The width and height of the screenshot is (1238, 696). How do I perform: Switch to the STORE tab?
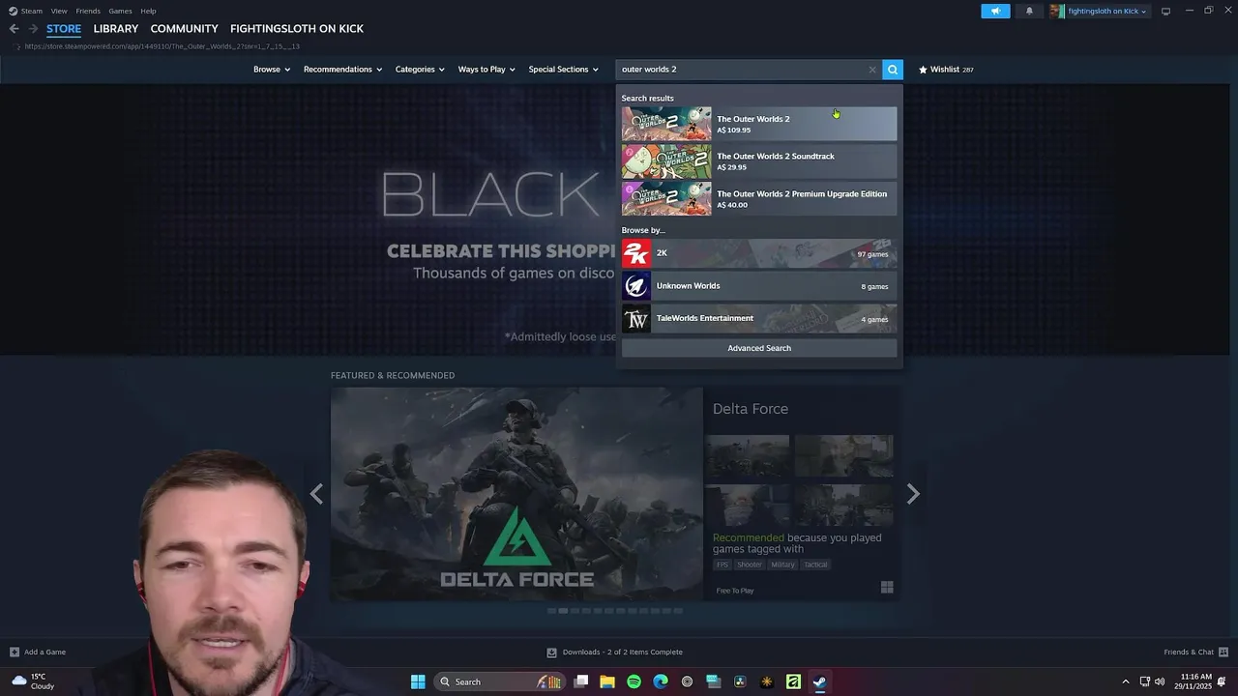click(x=64, y=29)
